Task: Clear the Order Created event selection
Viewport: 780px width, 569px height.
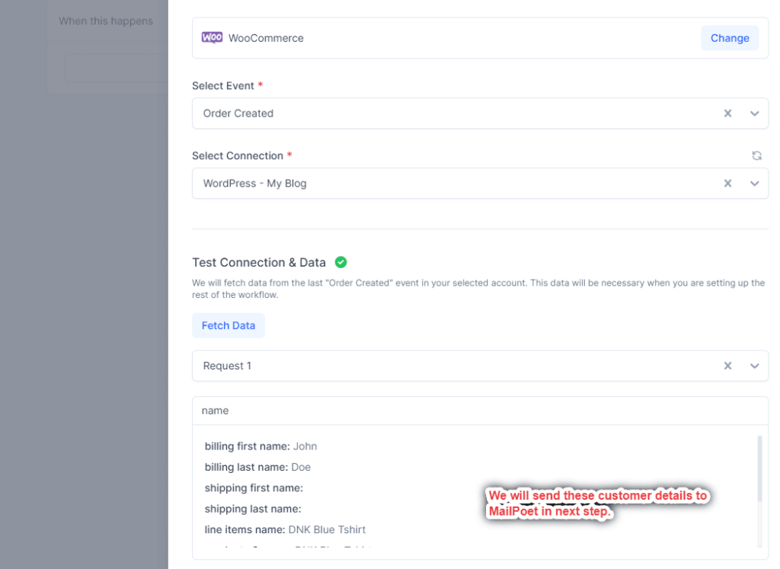Action: pos(727,113)
